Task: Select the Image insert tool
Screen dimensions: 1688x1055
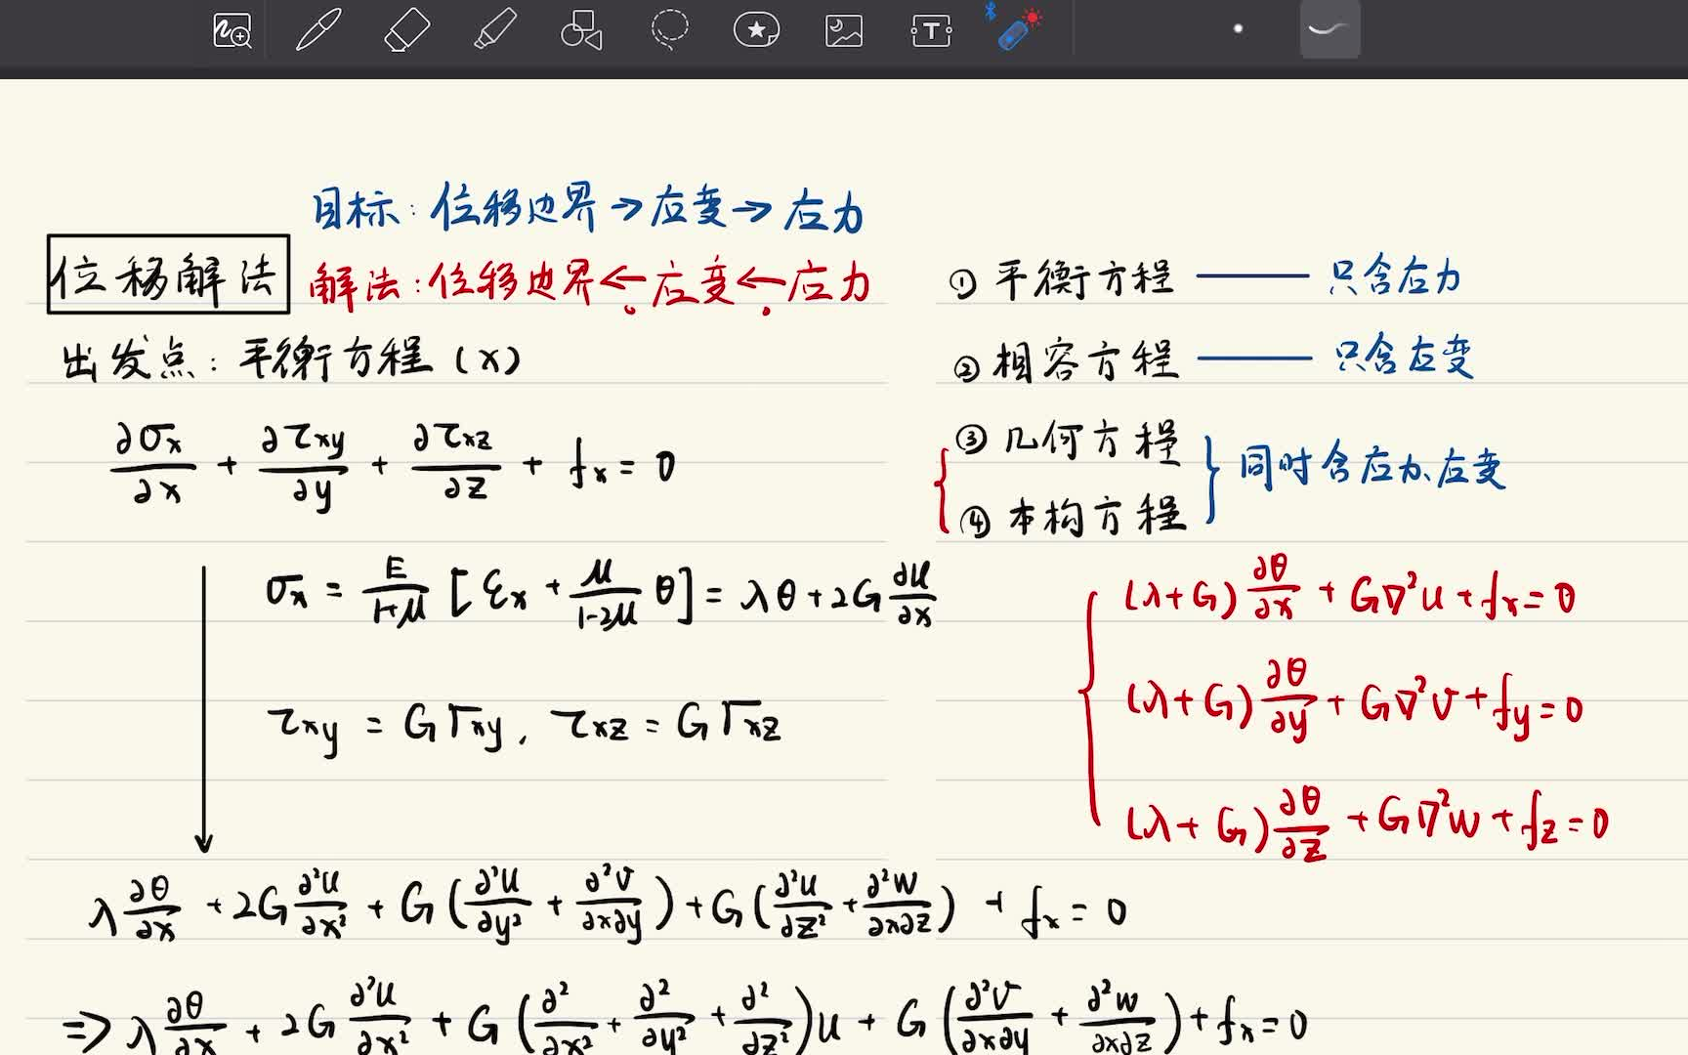Action: pos(844,30)
